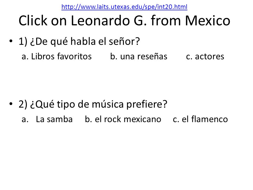Choose answer 'b. una reseñas'
Image resolution: width=253 pixels, height=190 pixels.
[x=139, y=56]
